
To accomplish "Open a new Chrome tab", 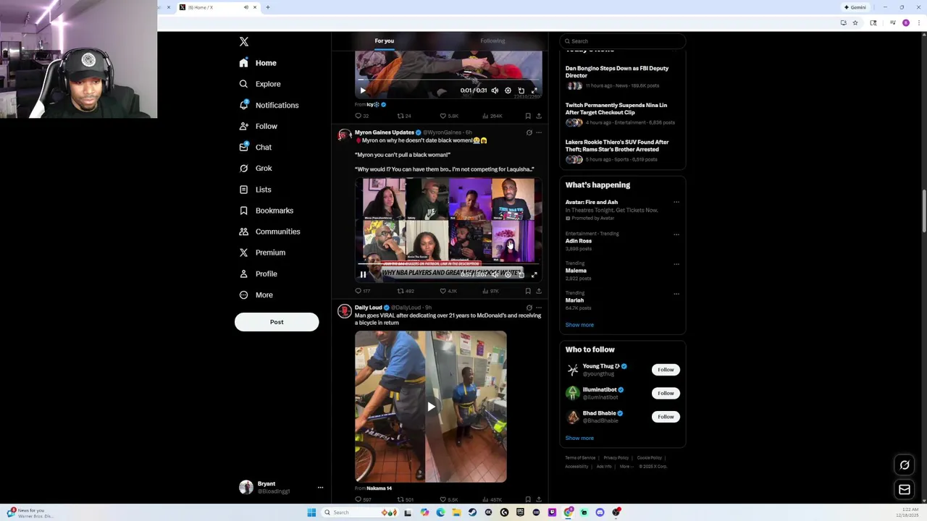I will tap(268, 7).
